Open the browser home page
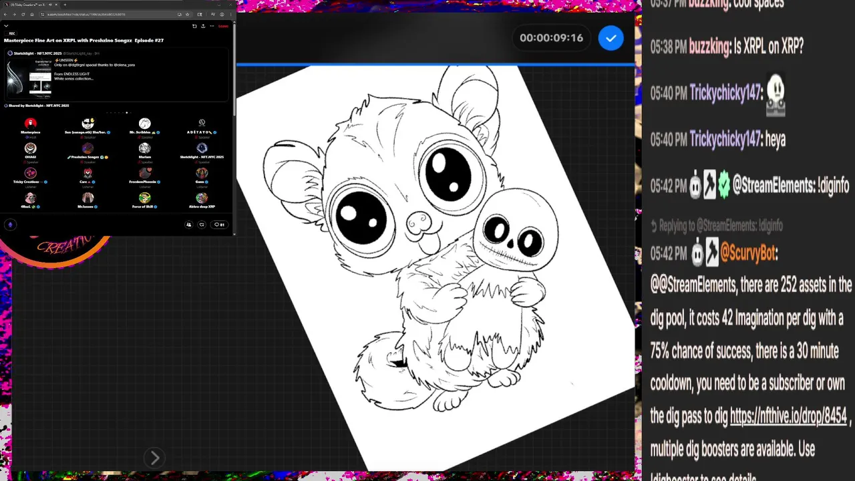 click(32, 14)
